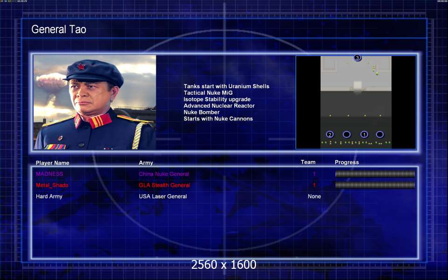448x280 pixels.
Task: Click 'Tactical Nuke MiG' line
Action: point(208,93)
